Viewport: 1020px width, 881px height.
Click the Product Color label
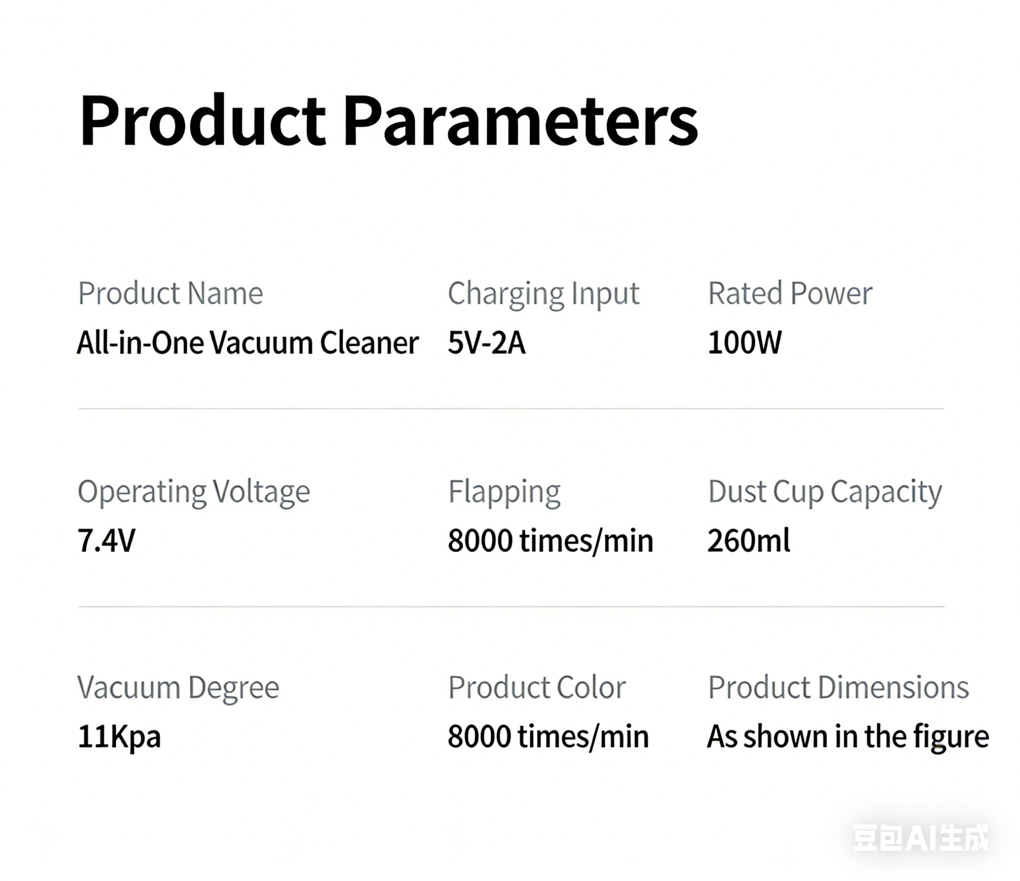click(x=537, y=687)
